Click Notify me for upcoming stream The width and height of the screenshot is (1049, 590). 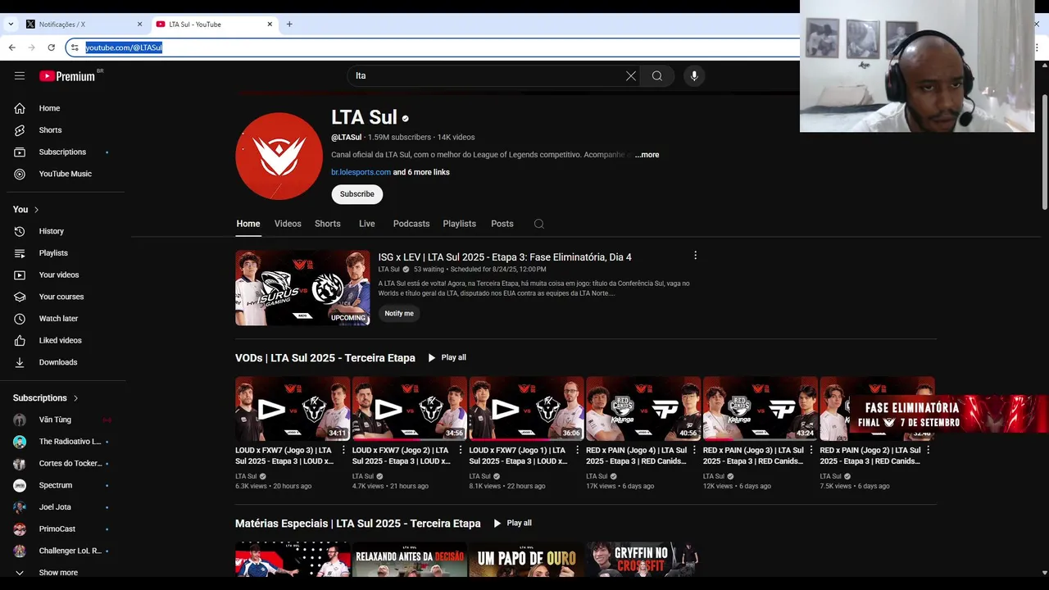(399, 313)
